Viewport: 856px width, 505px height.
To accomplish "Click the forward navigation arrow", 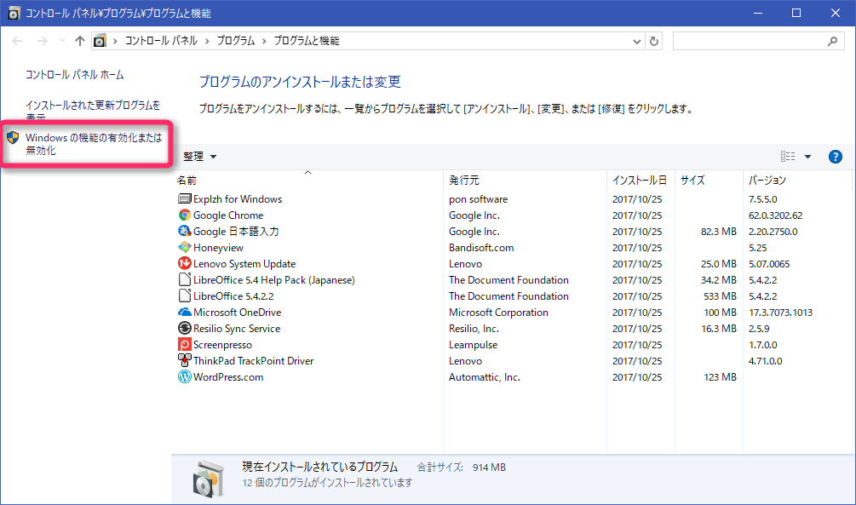I will tap(43, 41).
